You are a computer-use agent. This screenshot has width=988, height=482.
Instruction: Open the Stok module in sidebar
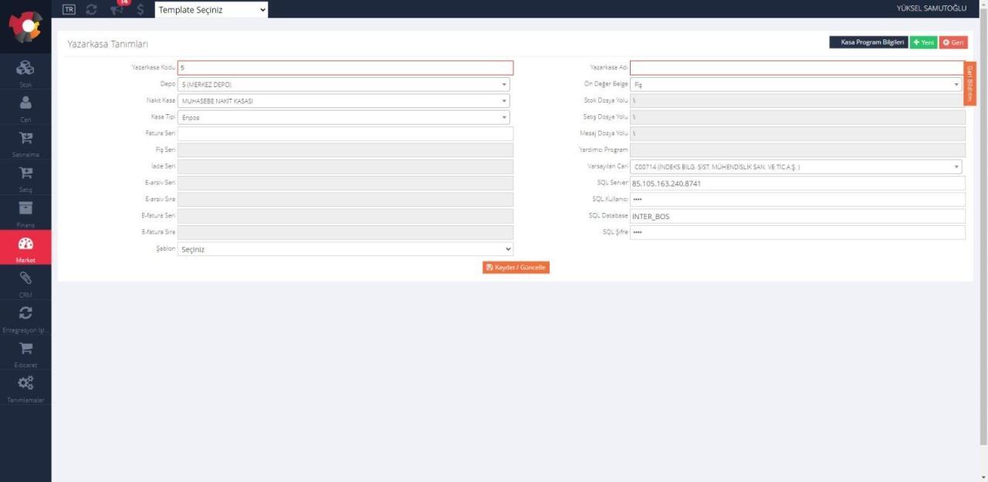pos(25,69)
